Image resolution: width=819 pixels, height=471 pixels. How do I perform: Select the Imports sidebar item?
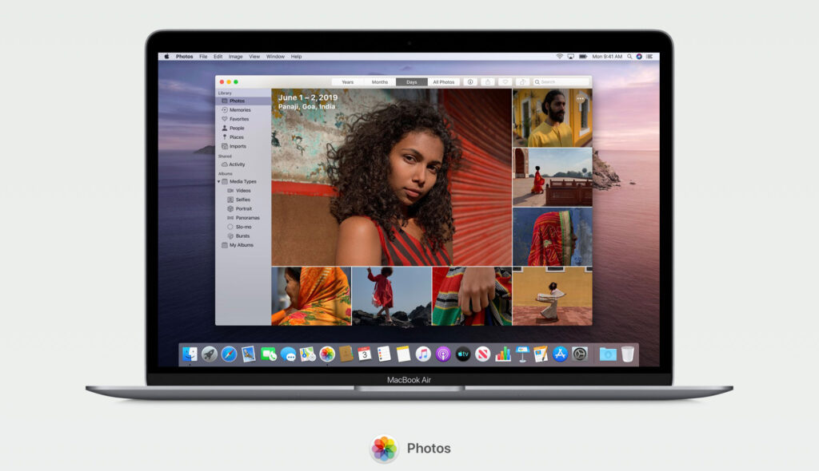(238, 146)
